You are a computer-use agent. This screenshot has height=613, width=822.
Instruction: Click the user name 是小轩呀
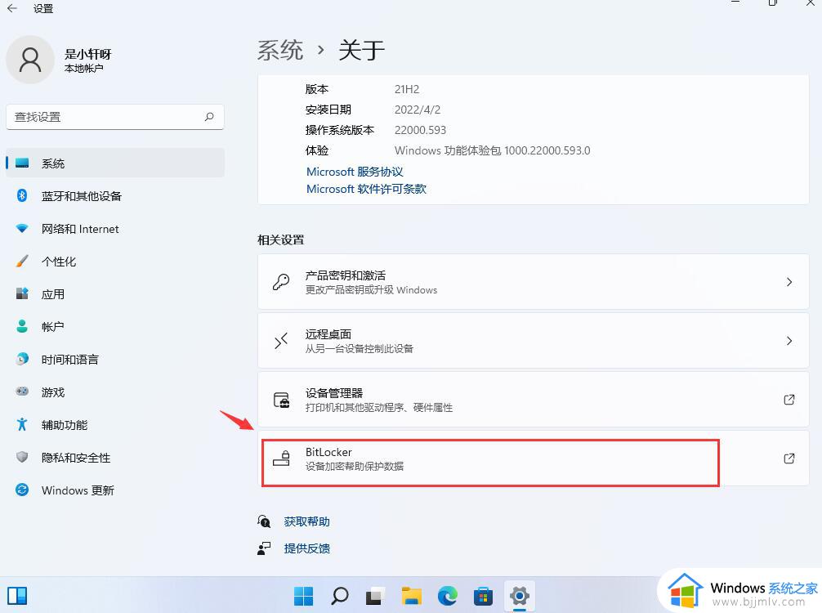click(x=88, y=54)
